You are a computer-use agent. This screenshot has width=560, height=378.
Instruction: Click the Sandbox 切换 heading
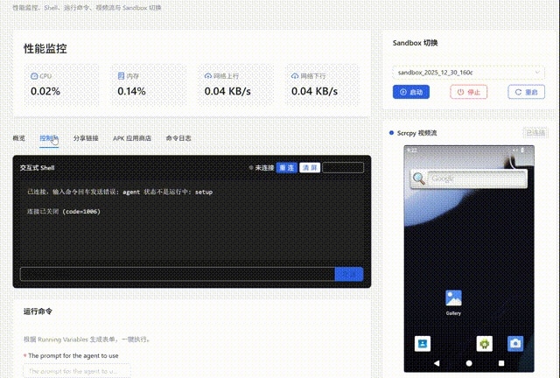coord(415,43)
